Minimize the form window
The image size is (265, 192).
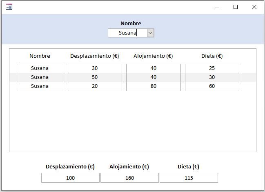pos(217,7)
